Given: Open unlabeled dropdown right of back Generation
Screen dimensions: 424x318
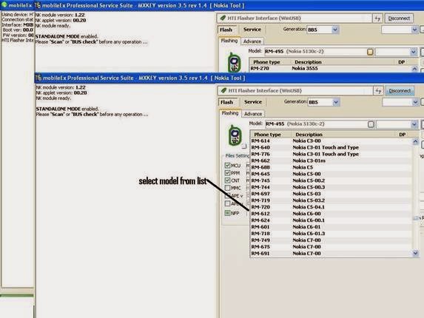Looking at the screenshot, I should point(414,30).
